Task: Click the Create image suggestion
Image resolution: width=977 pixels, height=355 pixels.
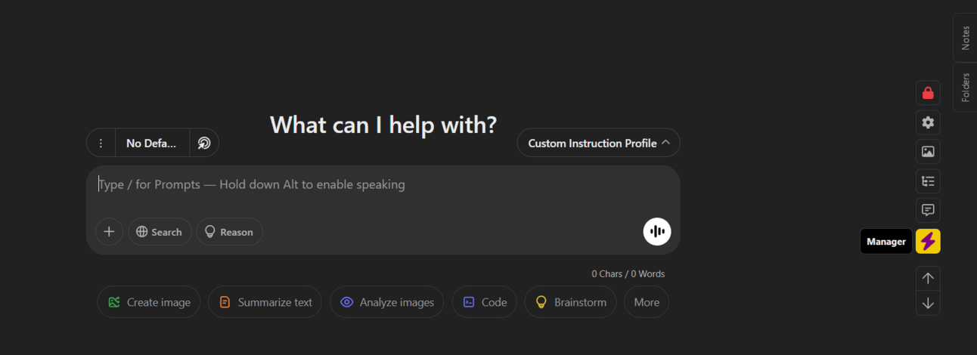Action: point(149,302)
